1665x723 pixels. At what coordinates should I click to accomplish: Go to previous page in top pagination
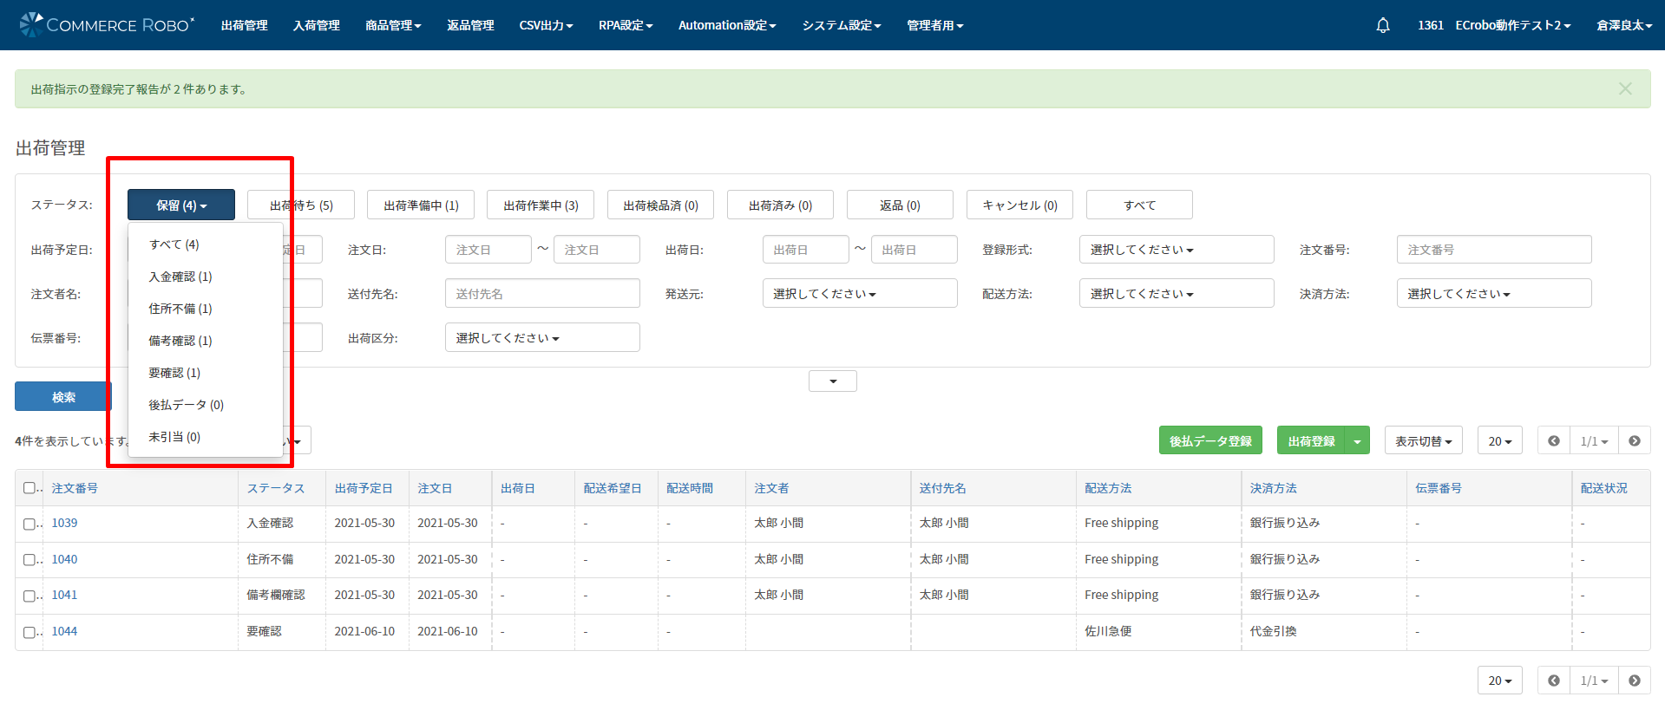(1554, 441)
